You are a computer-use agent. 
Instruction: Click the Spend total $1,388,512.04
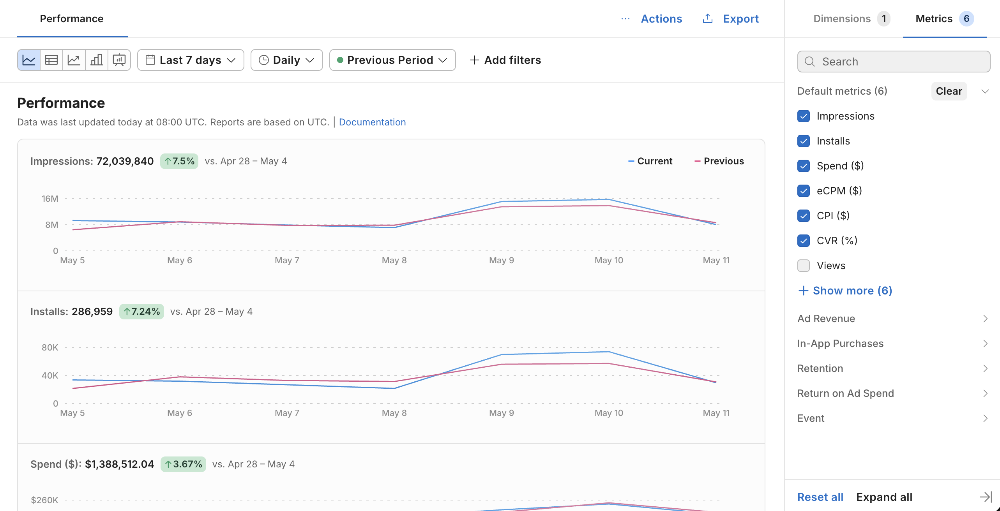coord(119,464)
